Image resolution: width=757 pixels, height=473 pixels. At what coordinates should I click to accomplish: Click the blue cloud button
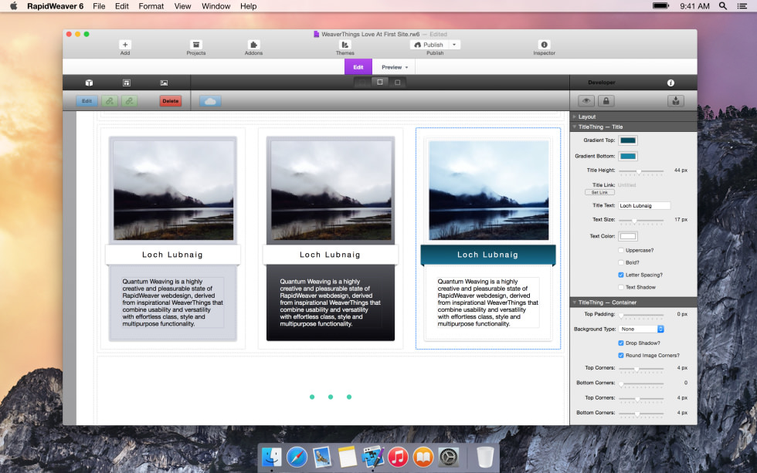tap(210, 101)
